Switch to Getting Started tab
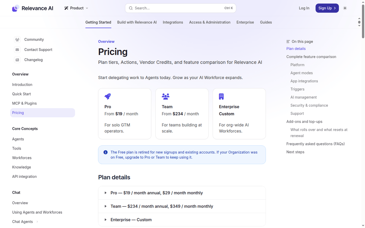The height and width of the screenshot is (228, 365). coord(98,22)
